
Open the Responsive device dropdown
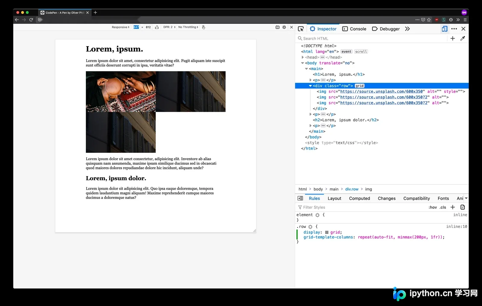(x=120, y=27)
